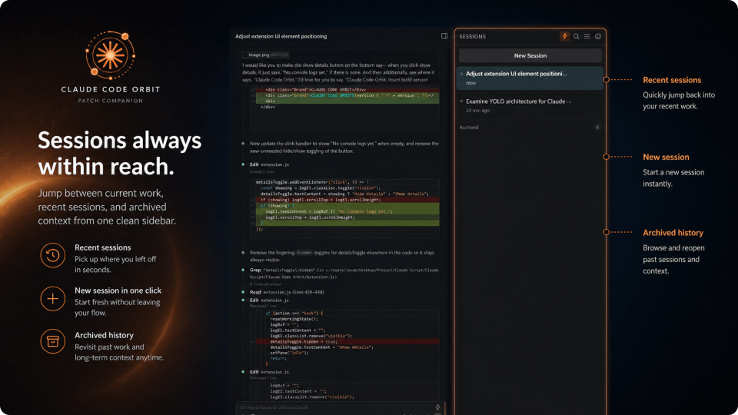Click the Archived count badge '6'
The width and height of the screenshot is (738, 415).
pyautogui.click(x=597, y=128)
